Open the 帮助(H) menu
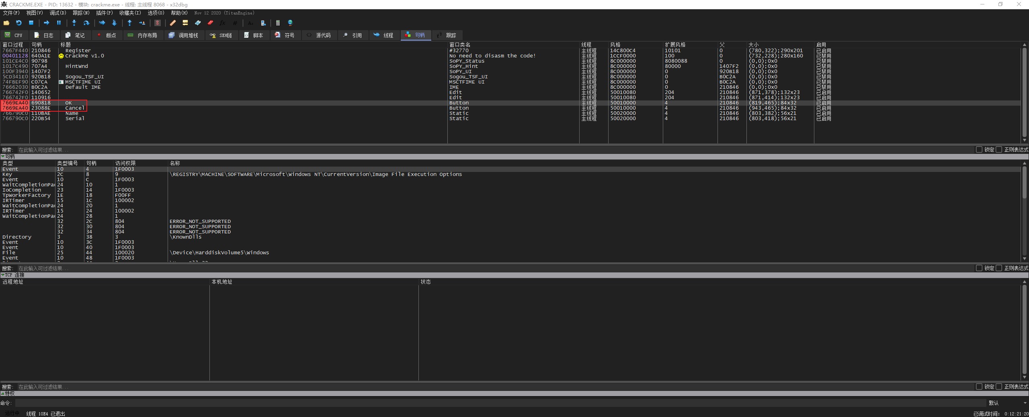 179,13
